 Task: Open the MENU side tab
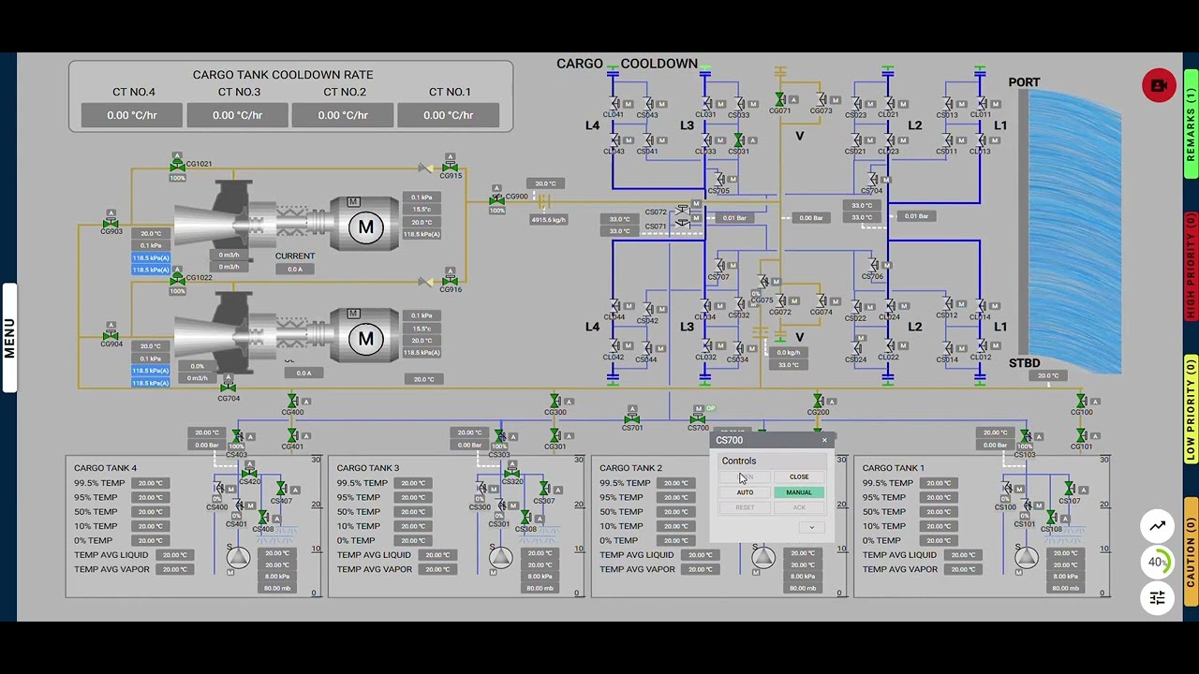(8, 338)
